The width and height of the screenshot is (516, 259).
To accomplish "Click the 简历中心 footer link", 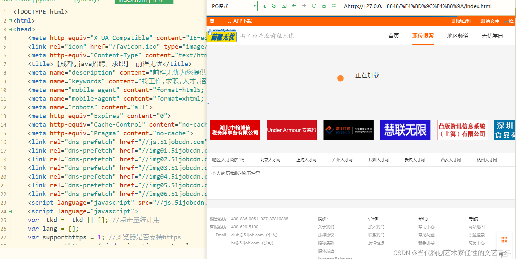I will pyautogui.click(x=477, y=243).
